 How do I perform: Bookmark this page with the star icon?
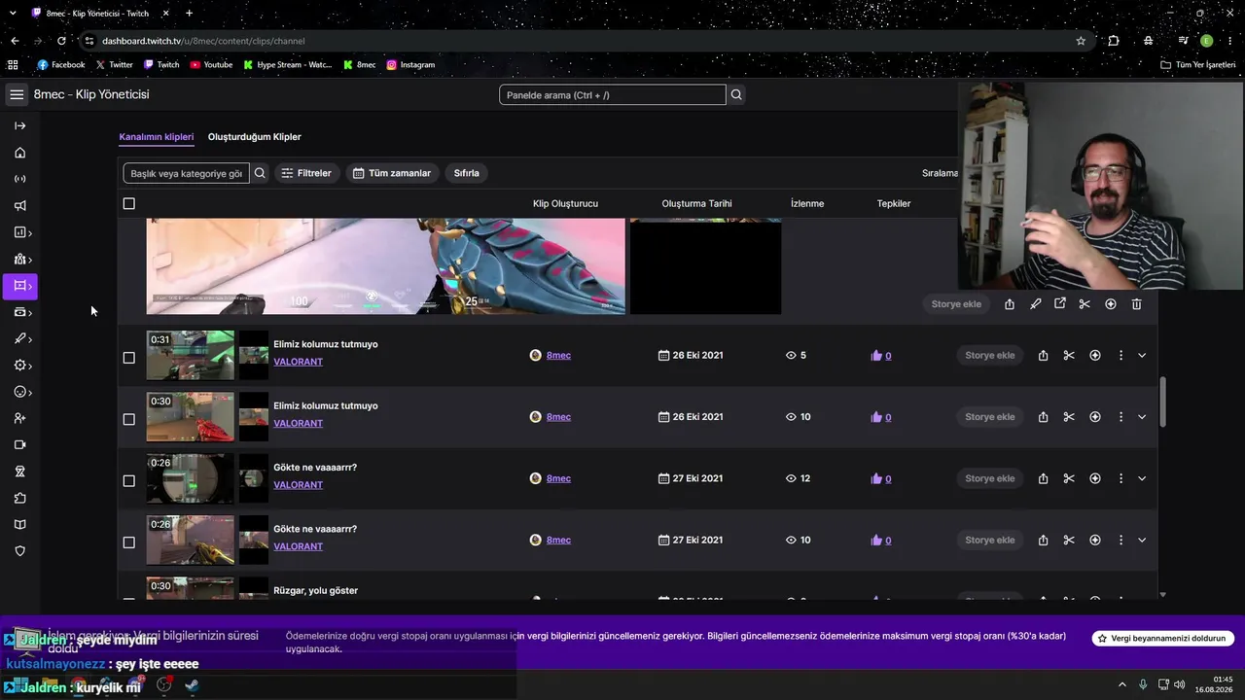click(1081, 41)
